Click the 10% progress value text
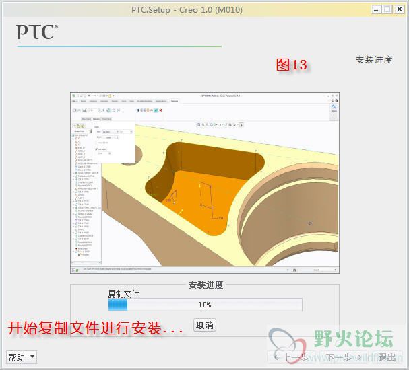The height and width of the screenshot is (370, 409). pyautogui.click(x=205, y=305)
